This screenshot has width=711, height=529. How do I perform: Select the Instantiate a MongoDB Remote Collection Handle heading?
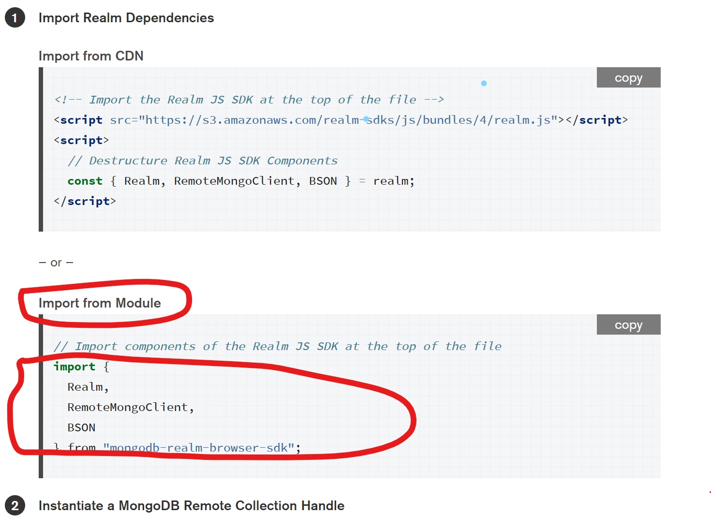192,506
